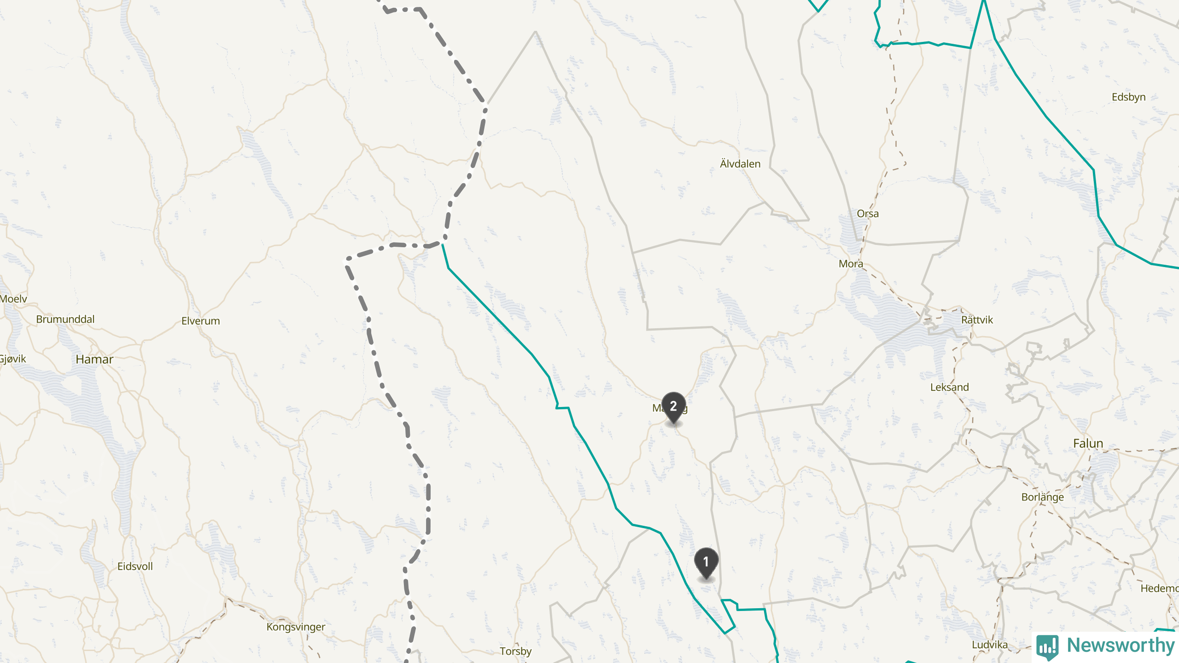Image resolution: width=1179 pixels, height=663 pixels.
Task: Select the Edsbyn town label
Action: [1128, 97]
